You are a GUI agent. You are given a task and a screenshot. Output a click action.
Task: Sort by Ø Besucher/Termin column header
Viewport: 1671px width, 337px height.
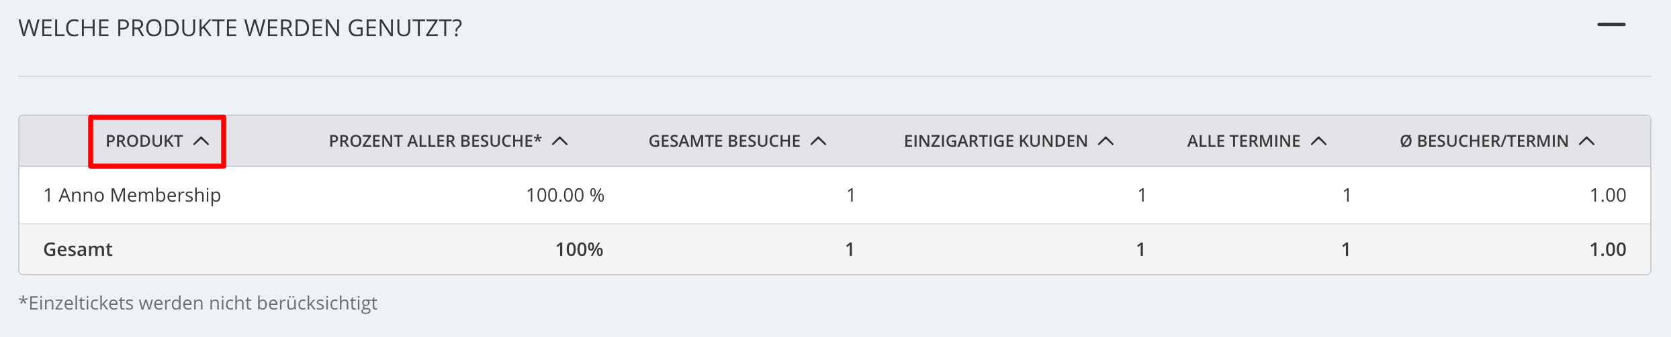(1484, 141)
